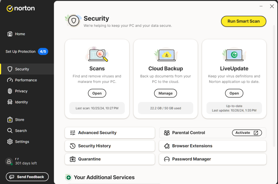Click the Browser Extensions puzzle icon
The height and width of the screenshot is (184, 278).
tap(167, 146)
